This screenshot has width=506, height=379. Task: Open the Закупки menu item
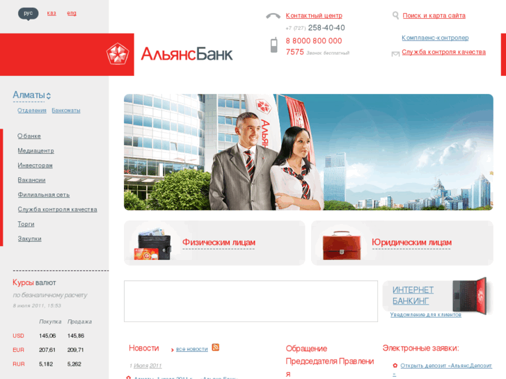(x=29, y=239)
